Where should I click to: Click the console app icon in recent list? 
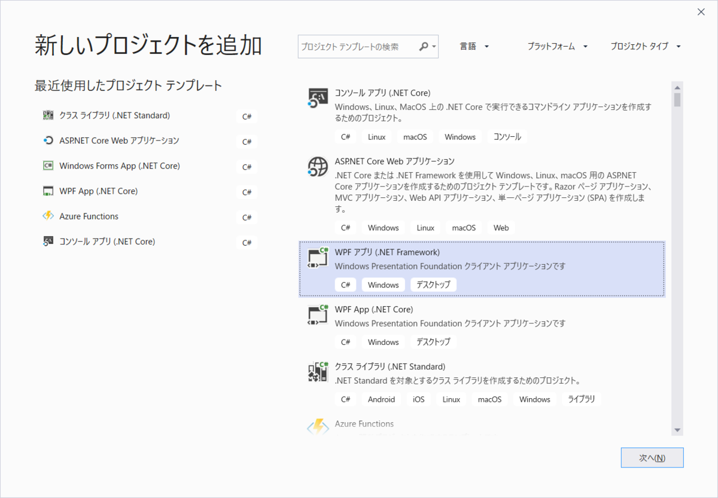(x=48, y=242)
